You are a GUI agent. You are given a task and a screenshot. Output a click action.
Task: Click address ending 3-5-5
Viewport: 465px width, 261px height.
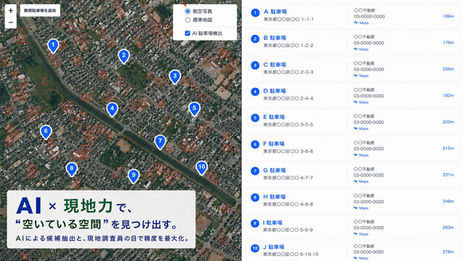288,125
